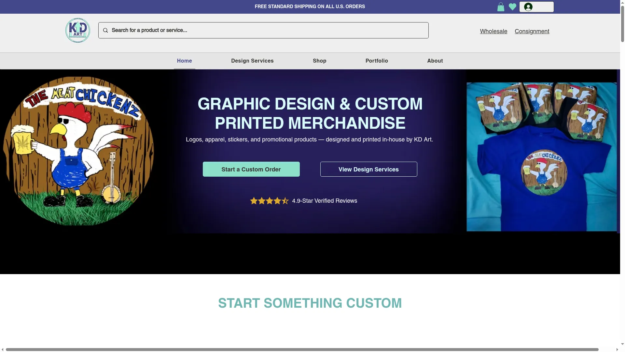Image resolution: width=625 pixels, height=352 pixels.
Task: Click the scroll left arrow
Action: [3, 349]
